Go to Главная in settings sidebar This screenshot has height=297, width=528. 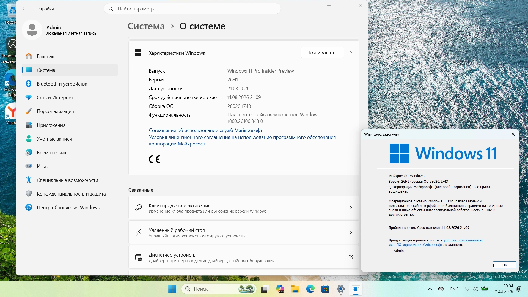point(45,56)
